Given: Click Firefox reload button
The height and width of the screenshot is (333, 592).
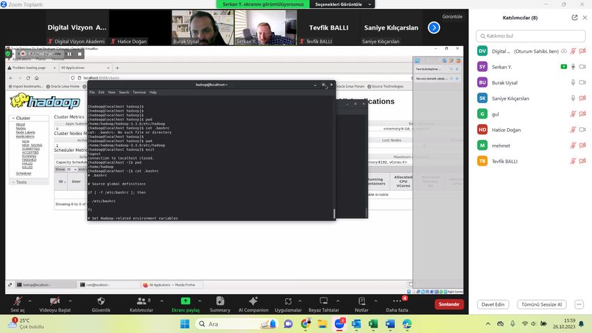Looking at the screenshot, I should click(28, 78).
